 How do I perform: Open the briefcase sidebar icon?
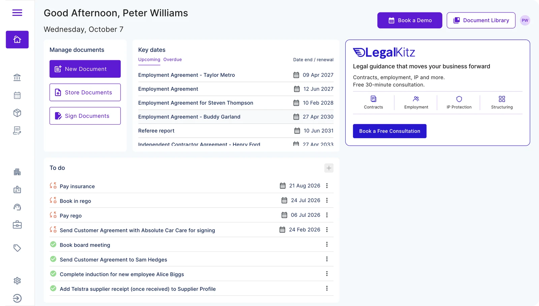point(17,225)
